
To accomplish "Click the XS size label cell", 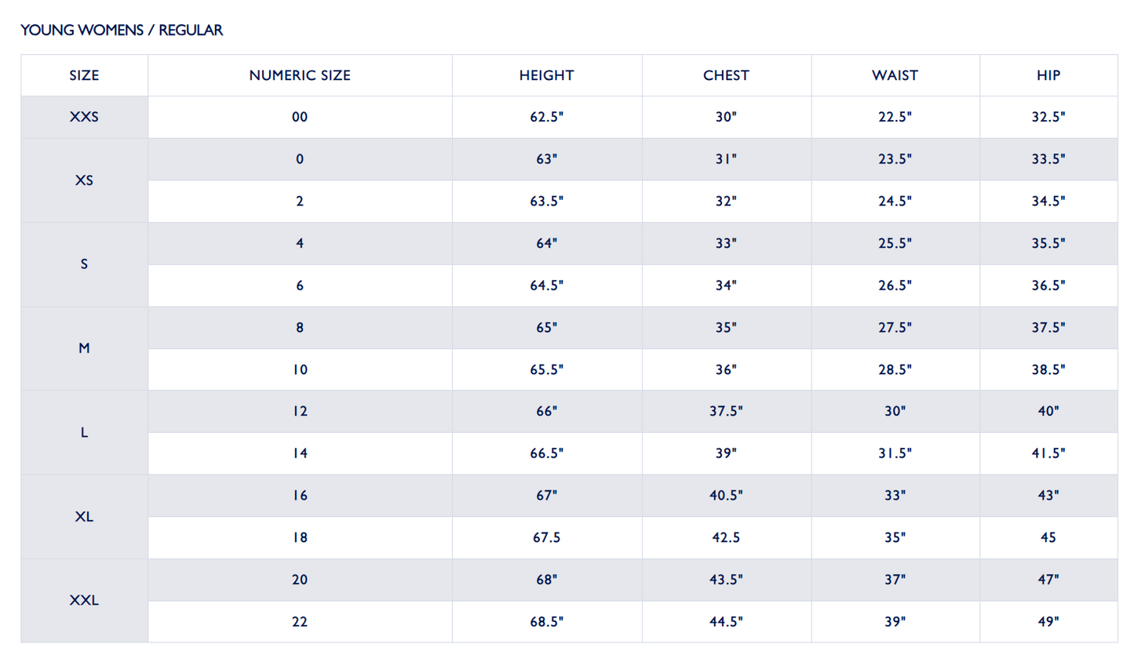I will [x=84, y=180].
